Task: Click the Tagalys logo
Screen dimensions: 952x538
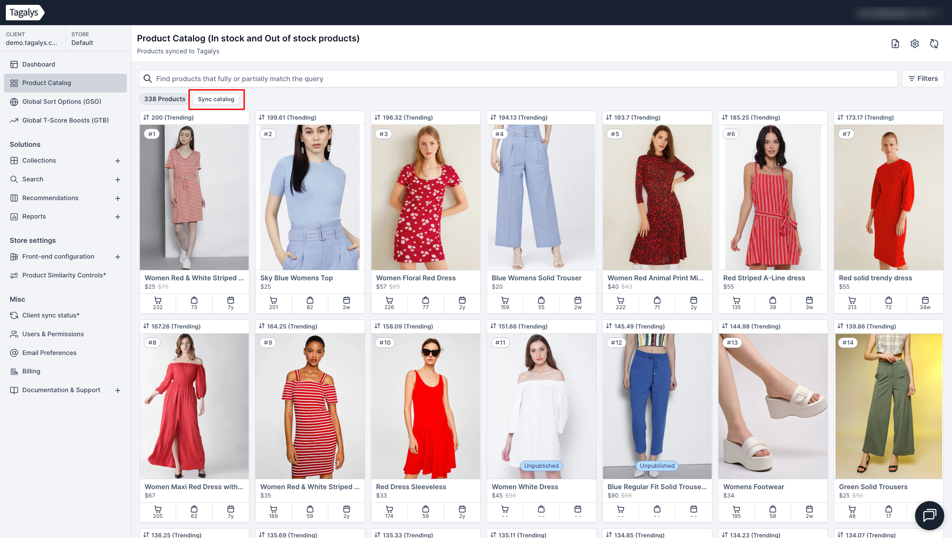Action: click(x=24, y=13)
